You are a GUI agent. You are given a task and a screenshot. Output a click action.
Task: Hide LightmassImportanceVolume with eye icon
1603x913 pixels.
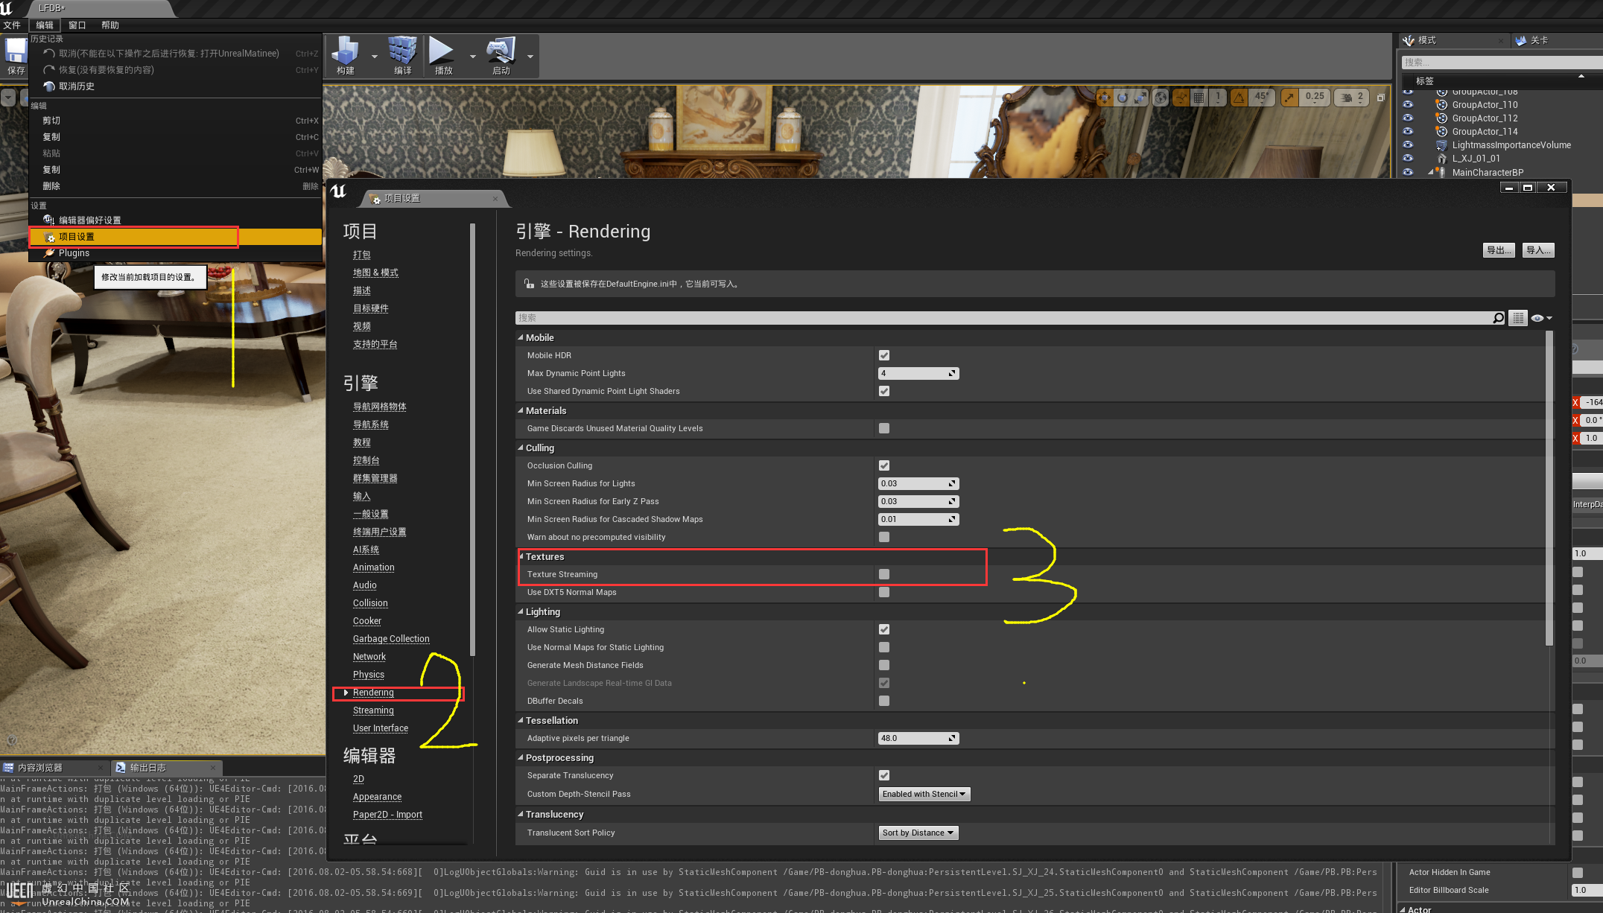tap(1408, 145)
